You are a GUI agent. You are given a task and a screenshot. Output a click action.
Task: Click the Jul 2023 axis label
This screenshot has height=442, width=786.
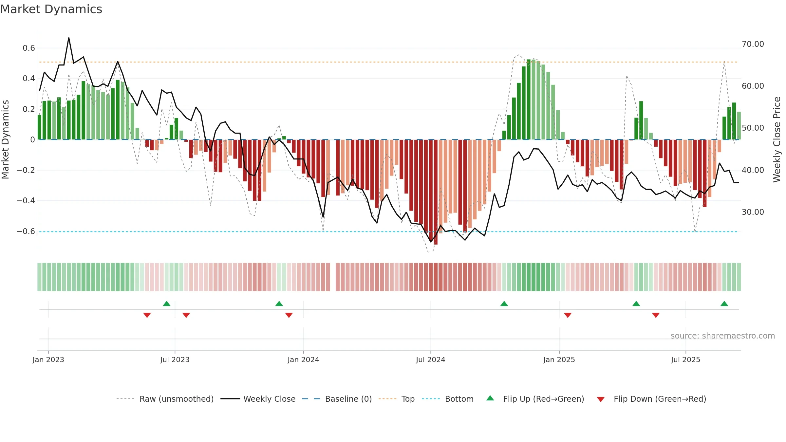(x=175, y=359)
